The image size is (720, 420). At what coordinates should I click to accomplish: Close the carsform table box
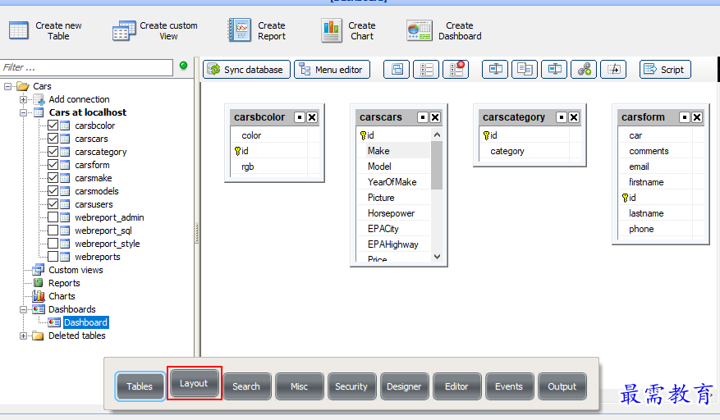point(697,117)
